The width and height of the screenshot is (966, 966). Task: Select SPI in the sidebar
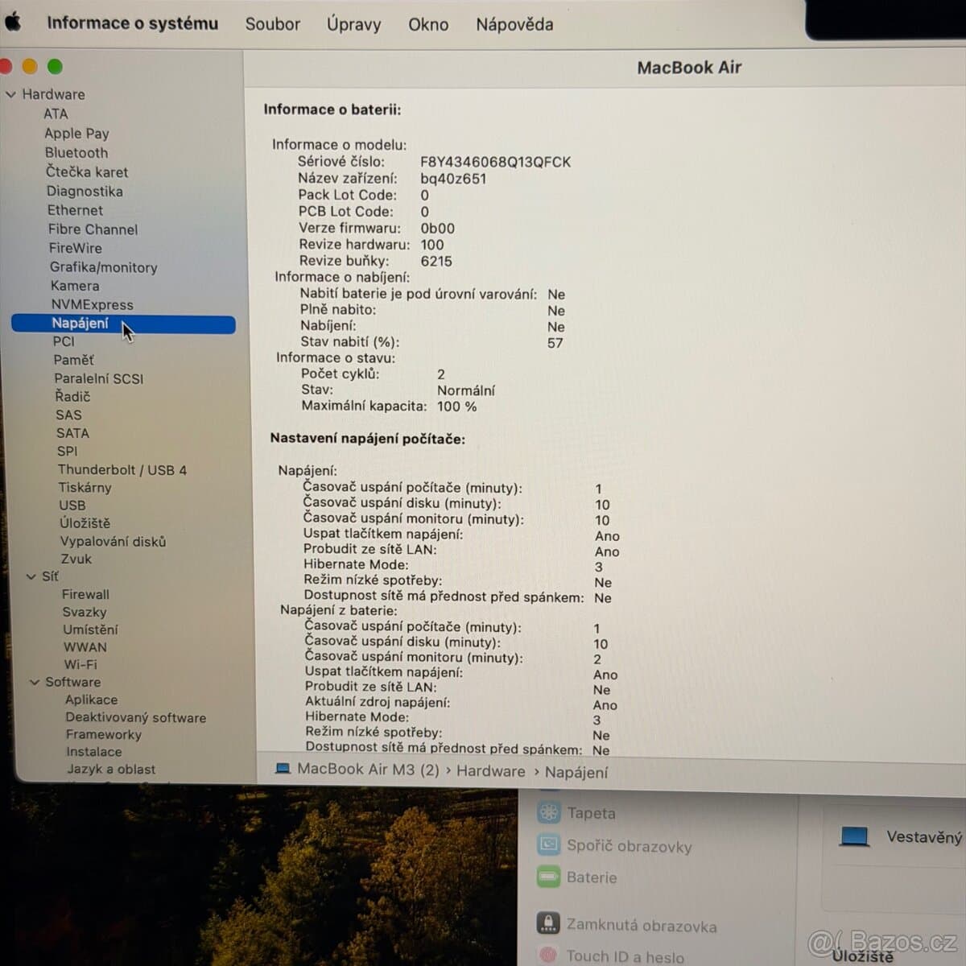(x=68, y=452)
